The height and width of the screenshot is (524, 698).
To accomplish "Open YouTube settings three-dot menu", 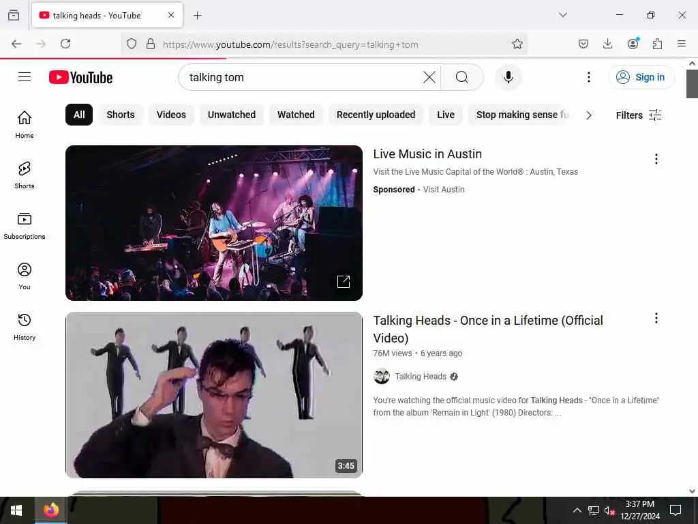I will pyautogui.click(x=588, y=77).
